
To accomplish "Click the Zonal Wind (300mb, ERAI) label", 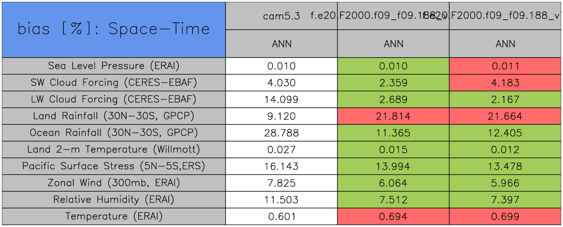I will pos(114,183).
